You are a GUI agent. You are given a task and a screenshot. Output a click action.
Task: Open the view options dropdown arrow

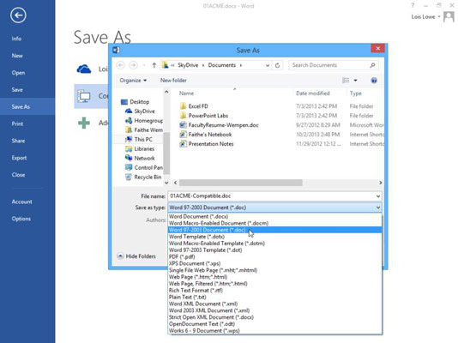tap(355, 81)
